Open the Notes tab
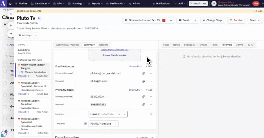Viewport: 264px width, 138px height. [176, 45]
